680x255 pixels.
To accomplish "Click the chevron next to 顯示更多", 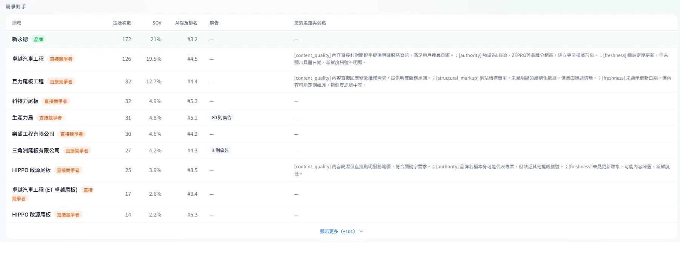I will tap(361, 232).
